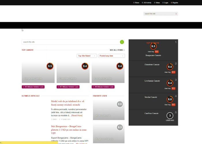The height and width of the screenshot is (144, 202).
Task: Click the score circle 3 beside CamFuze
Action: point(170,115)
